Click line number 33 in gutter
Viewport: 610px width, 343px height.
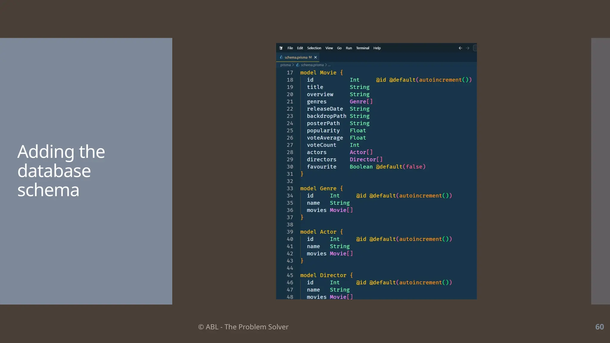(290, 188)
